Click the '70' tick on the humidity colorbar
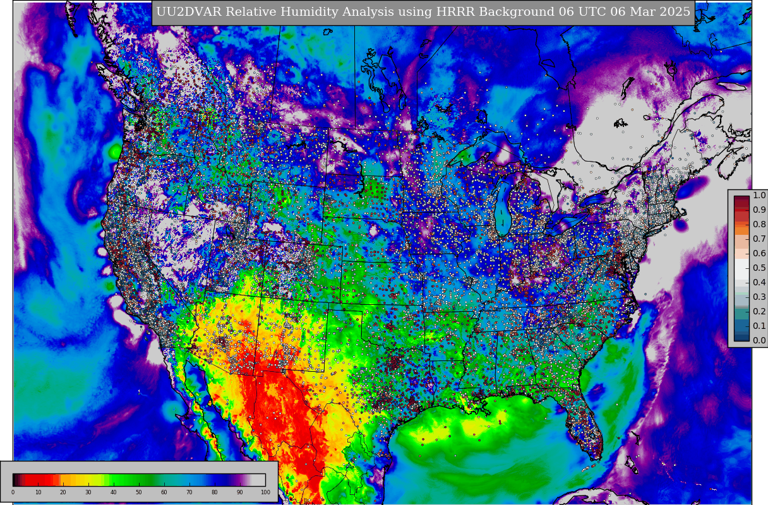This screenshot has width=768, height=505. click(189, 492)
